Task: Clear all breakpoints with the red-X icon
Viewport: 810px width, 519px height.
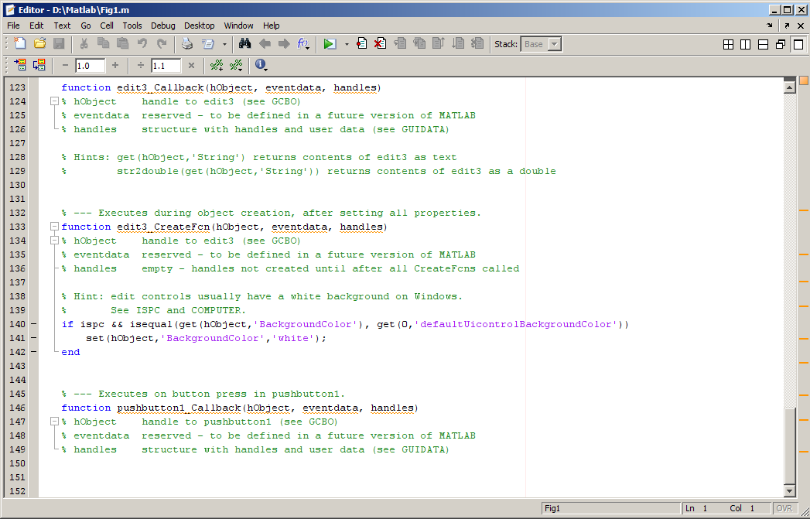Action: (380, 44)
